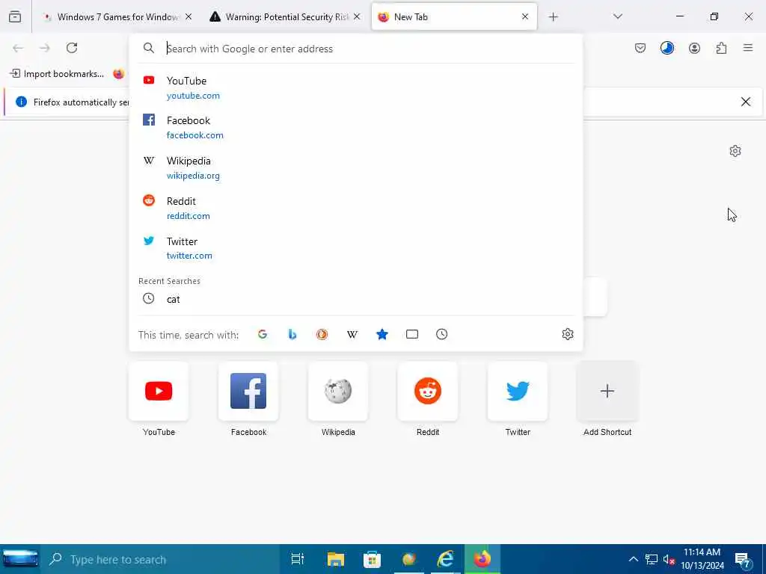
Task: Search this time with Google icon
Action: 263,334
